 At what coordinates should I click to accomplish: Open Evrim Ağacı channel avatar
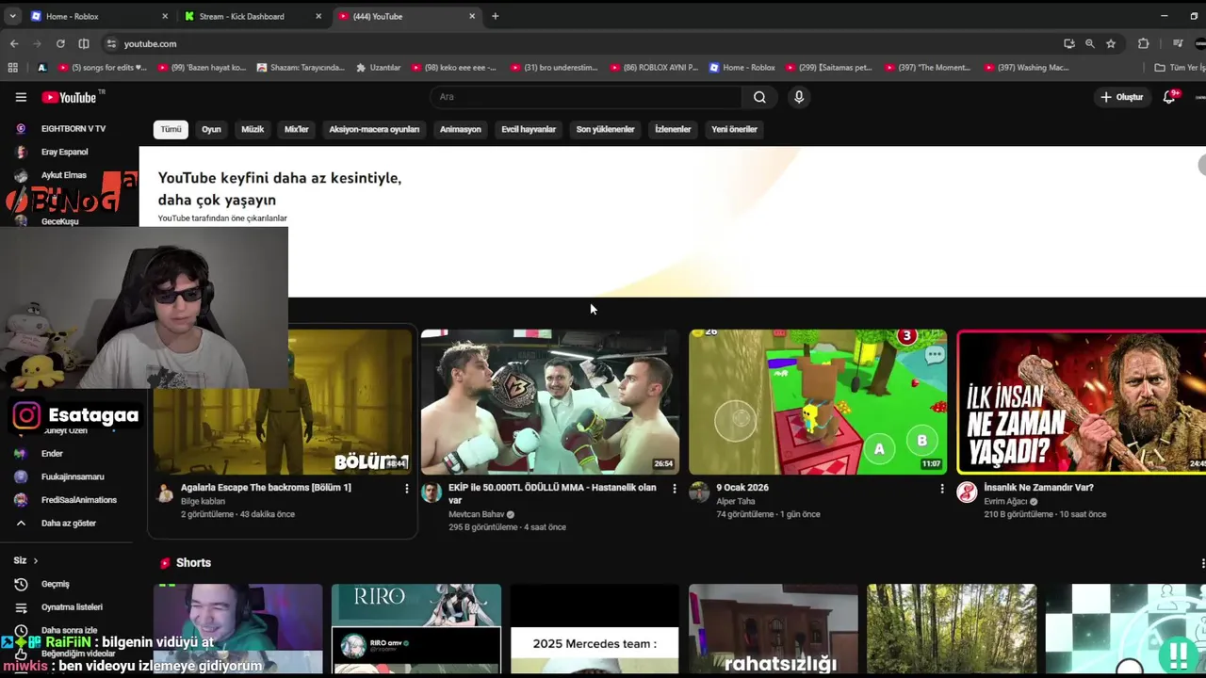point(967,492)
